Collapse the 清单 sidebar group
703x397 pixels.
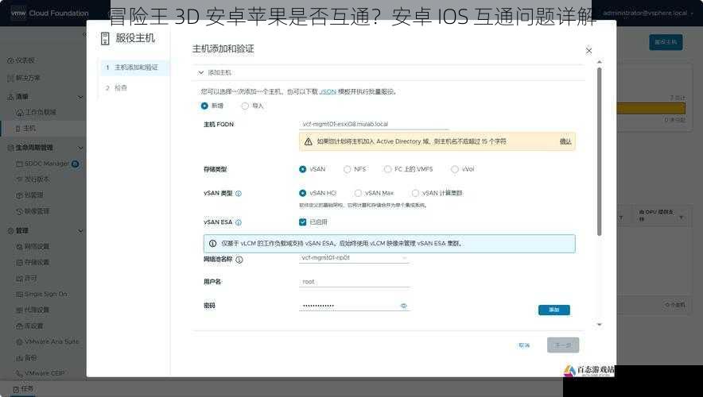click(80, 97)
